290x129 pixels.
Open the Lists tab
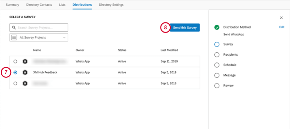point(62,5)
